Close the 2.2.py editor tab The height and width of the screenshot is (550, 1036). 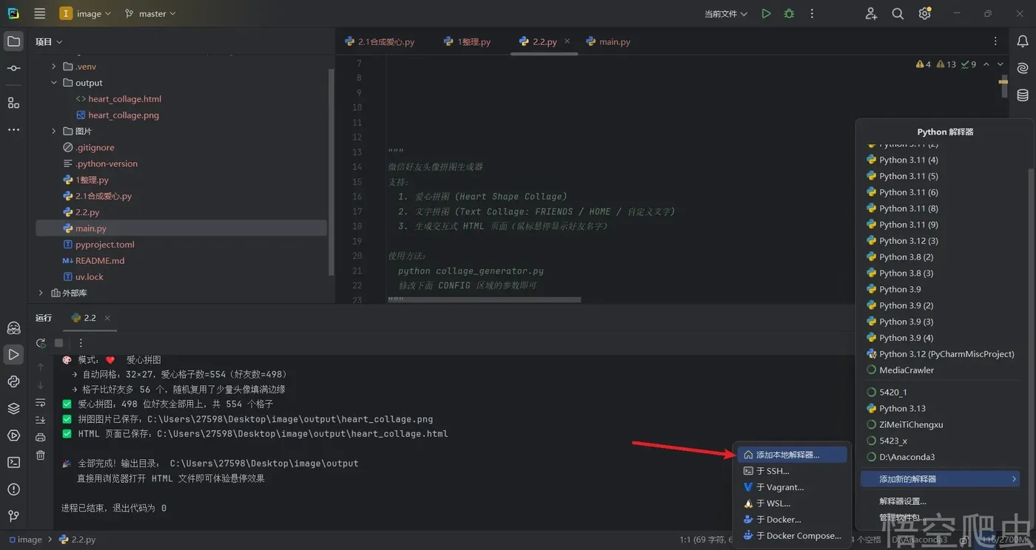568,41
